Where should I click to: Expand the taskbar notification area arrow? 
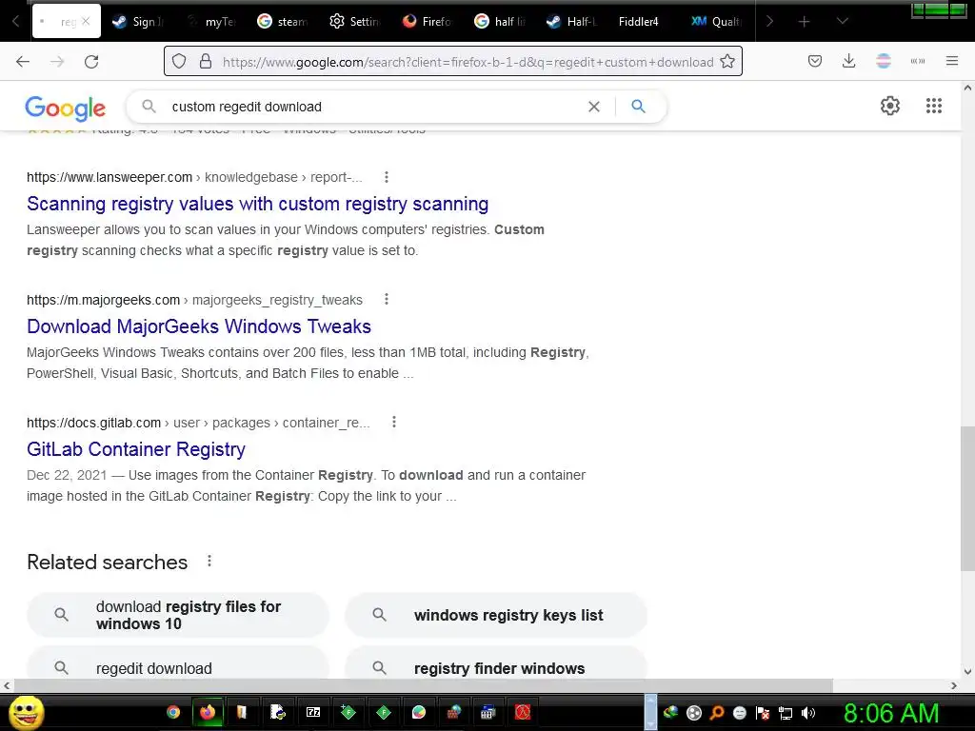[650, 712]
